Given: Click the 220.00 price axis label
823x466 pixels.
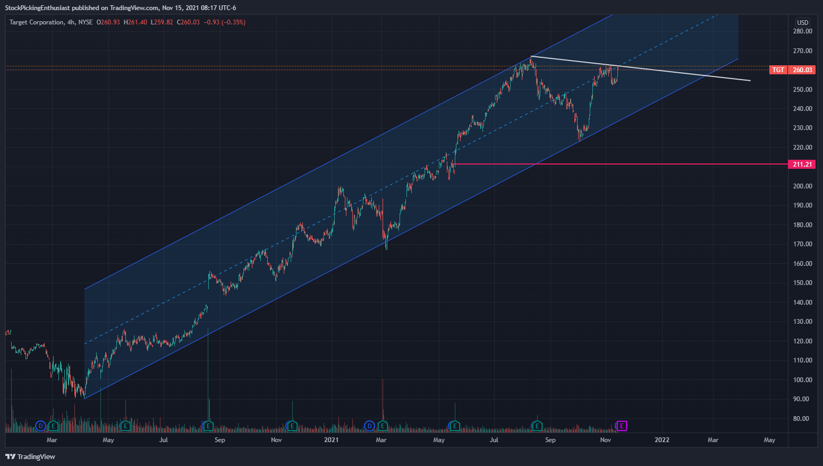Looking at the screenshot, I should click(x=802, y=148).
